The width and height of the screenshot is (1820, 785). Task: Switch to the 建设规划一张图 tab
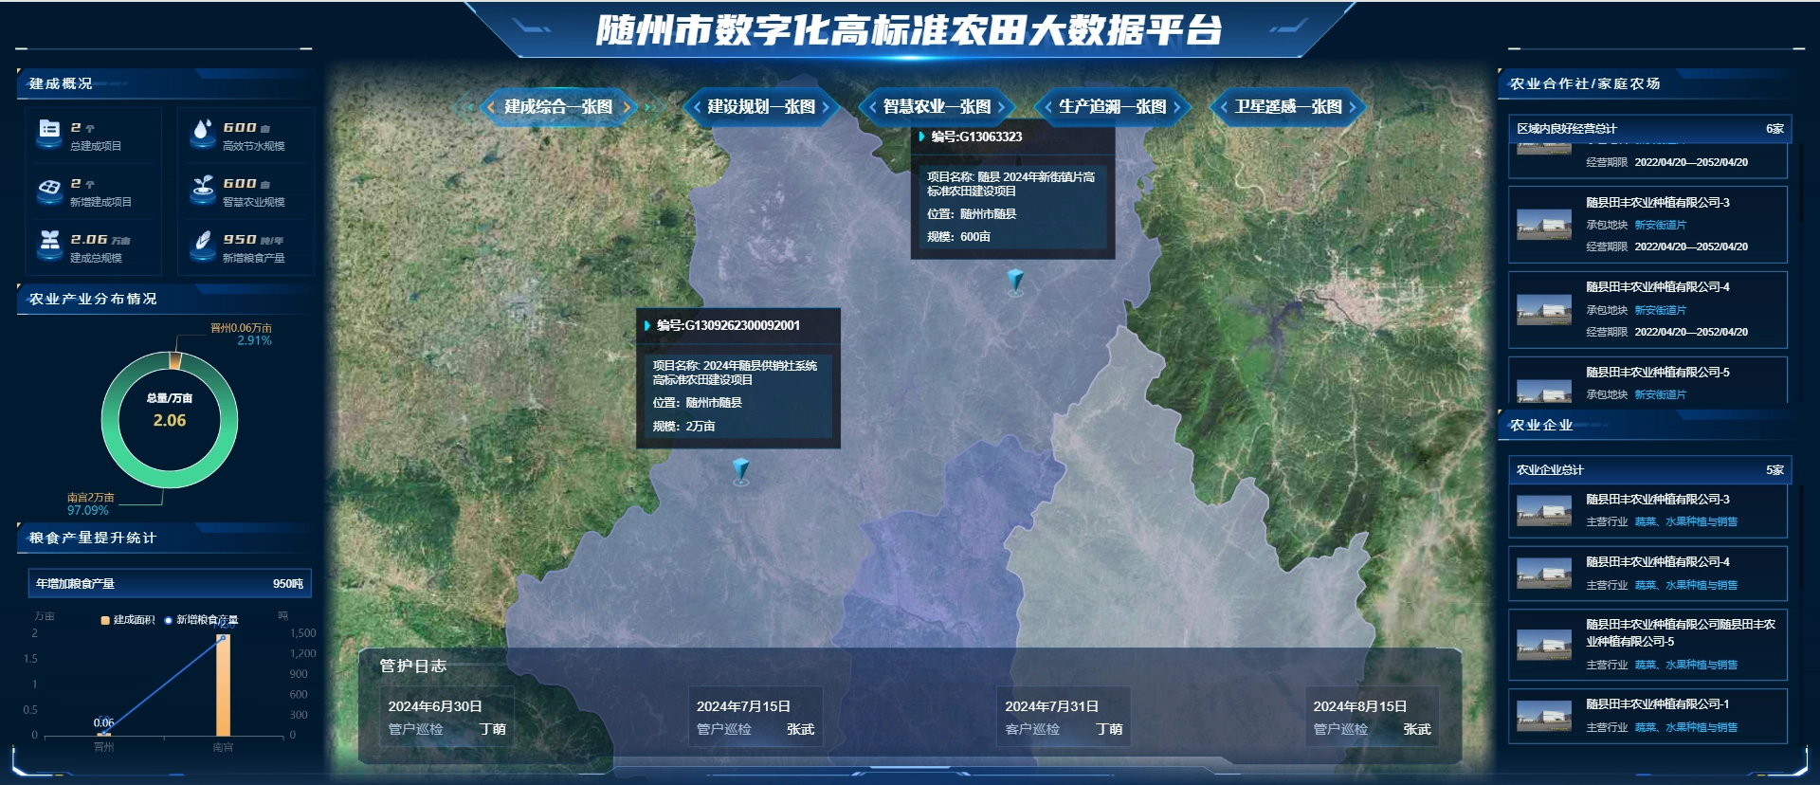coord(761,107)
